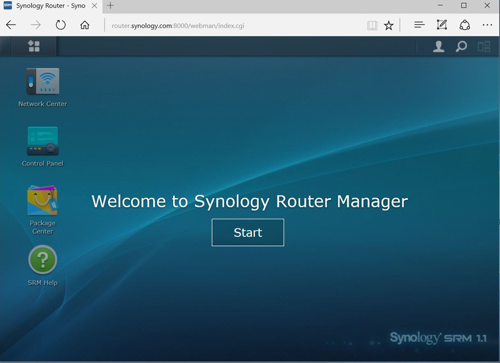Open the reading view book icon
Image resolution: width=500 pixels, height=363 pixels.
tap(372, 26)
